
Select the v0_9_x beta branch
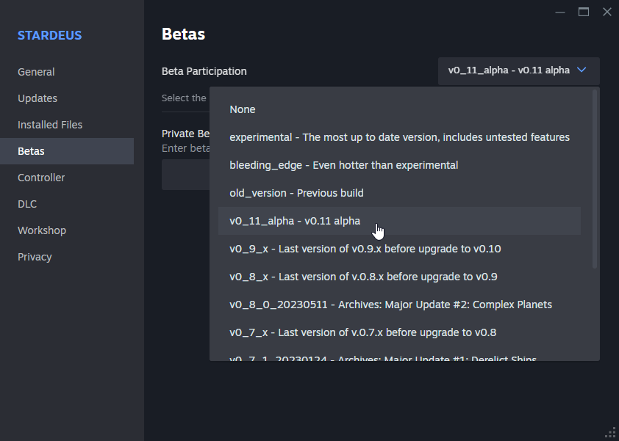point(365,249)
